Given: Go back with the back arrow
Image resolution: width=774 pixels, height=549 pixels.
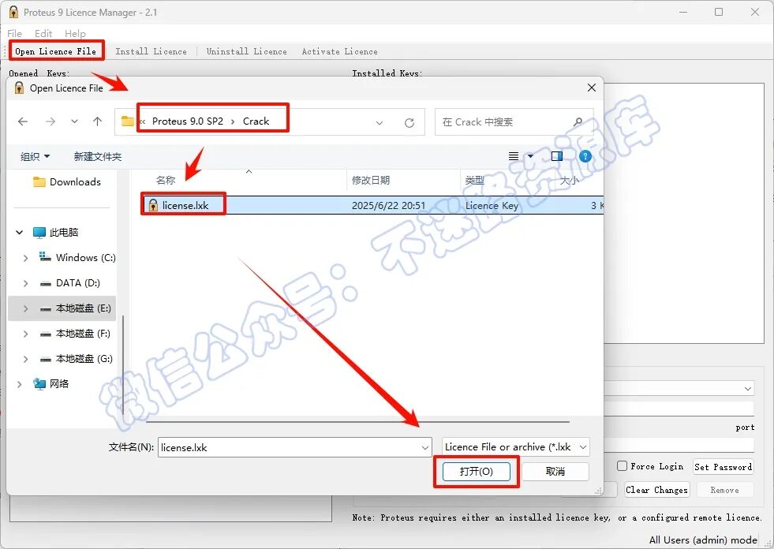Looking at the screenshot, I should [23, 121].
